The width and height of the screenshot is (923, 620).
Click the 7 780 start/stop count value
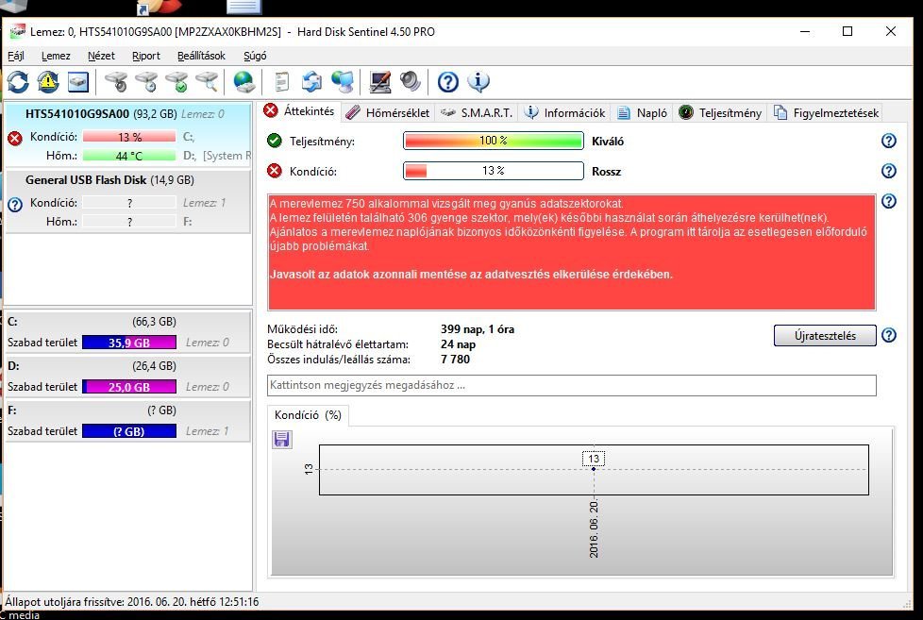[x=455, y=360]
